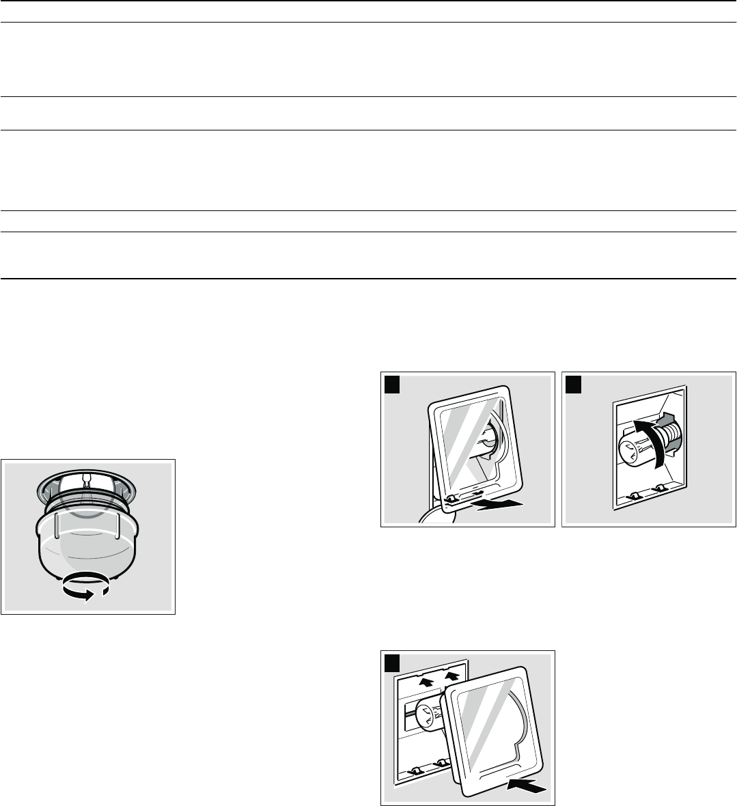Select the black step marker in the cover-refitting illustration
The width and height of the screenshot is (737, 806).
tap(393, 663)
